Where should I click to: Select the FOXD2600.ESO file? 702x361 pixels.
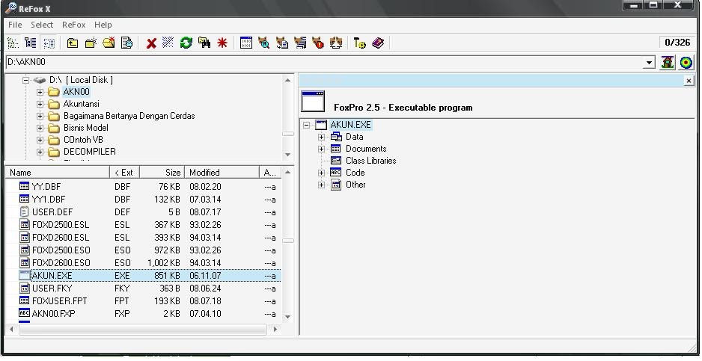click(x=61, y=263)
